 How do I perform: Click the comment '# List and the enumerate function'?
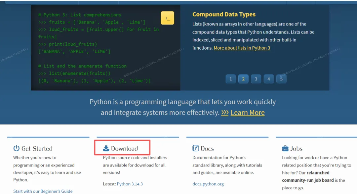point(82,66)
